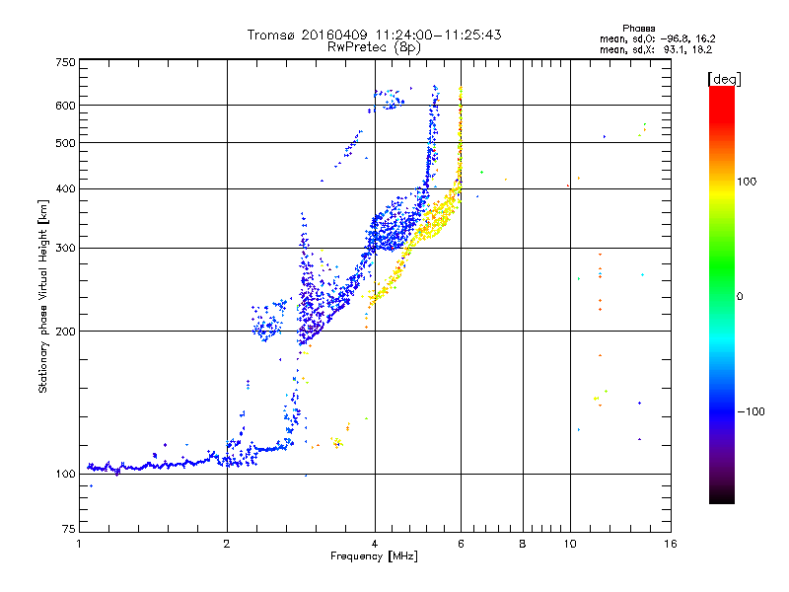Screen dimensions: 789x592
Task: Click the black bottom of the phase colorbar
Action: [x=722, y=496]
